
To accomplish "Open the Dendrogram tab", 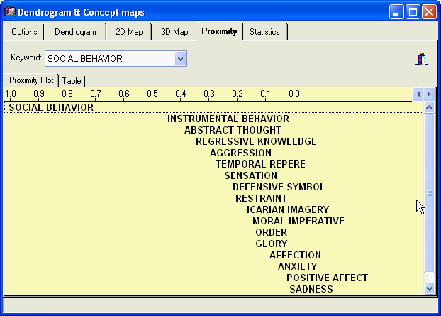I will pos(75,32).
